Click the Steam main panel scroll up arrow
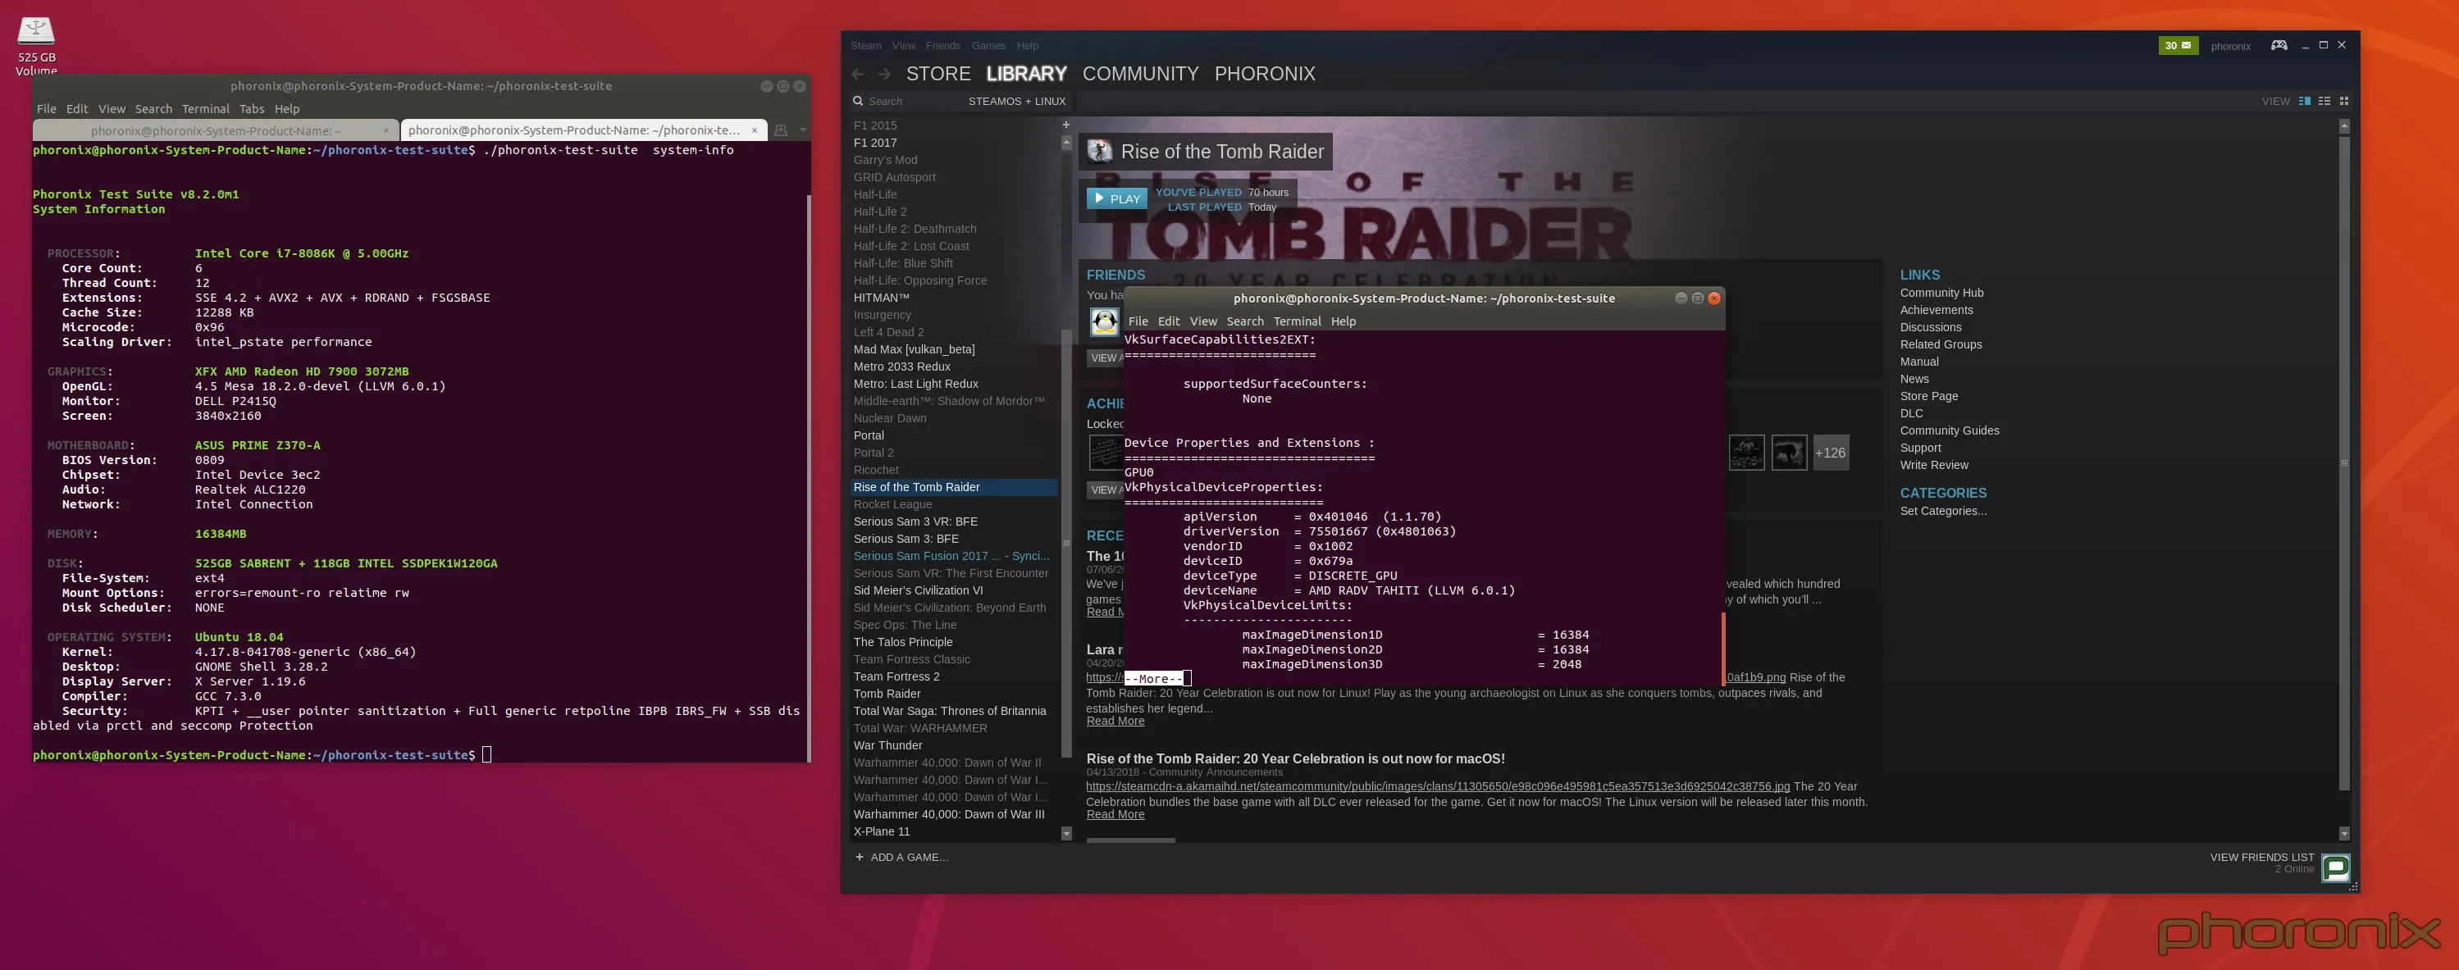 tap(2343, 125)
